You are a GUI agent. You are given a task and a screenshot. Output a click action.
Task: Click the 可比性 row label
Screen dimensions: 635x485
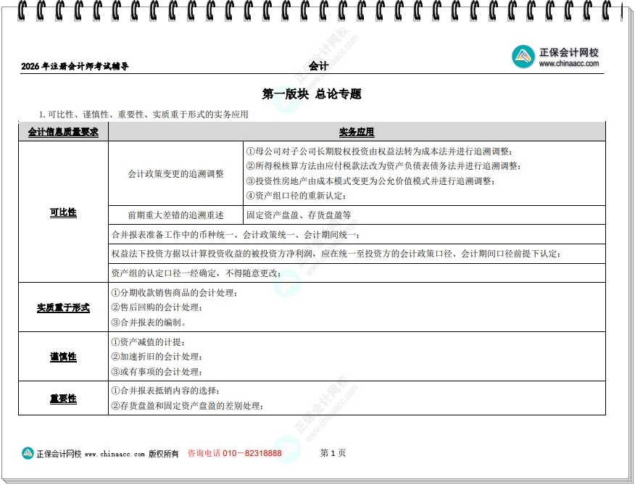point(63,212)
